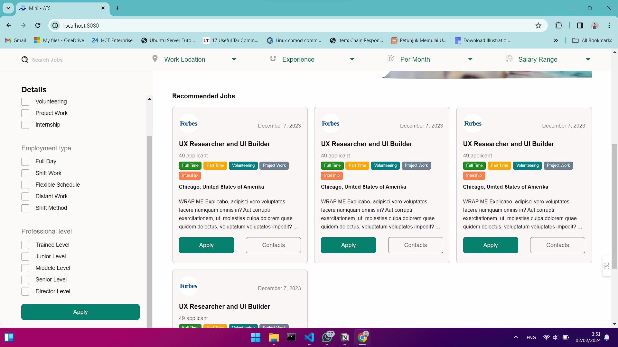Viewport: 618px width, 347px height.
Task: Open All Bookmarks folder
Action: [592, 40]
